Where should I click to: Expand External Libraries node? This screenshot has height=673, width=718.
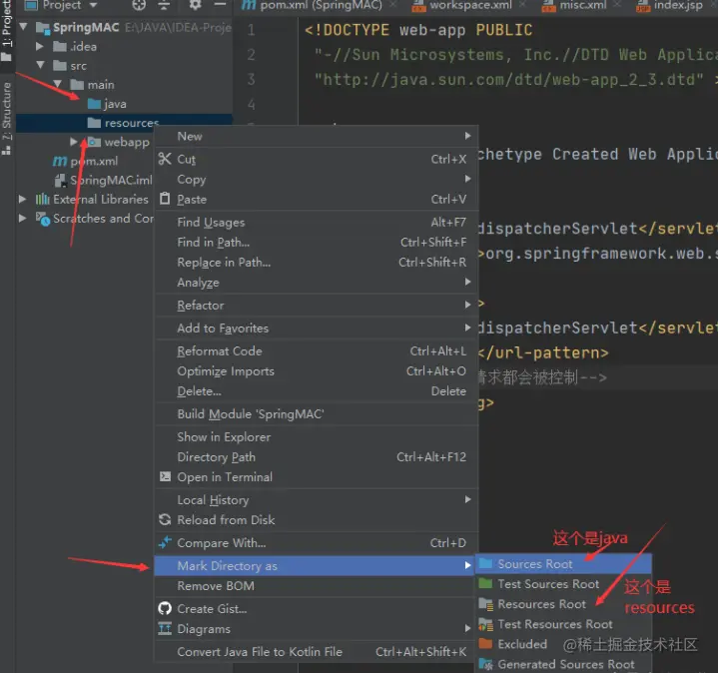coord(22,199)
